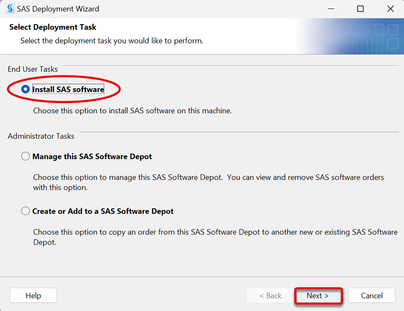
Task: Click the End User Tasks group label
Action: point(33,69)
